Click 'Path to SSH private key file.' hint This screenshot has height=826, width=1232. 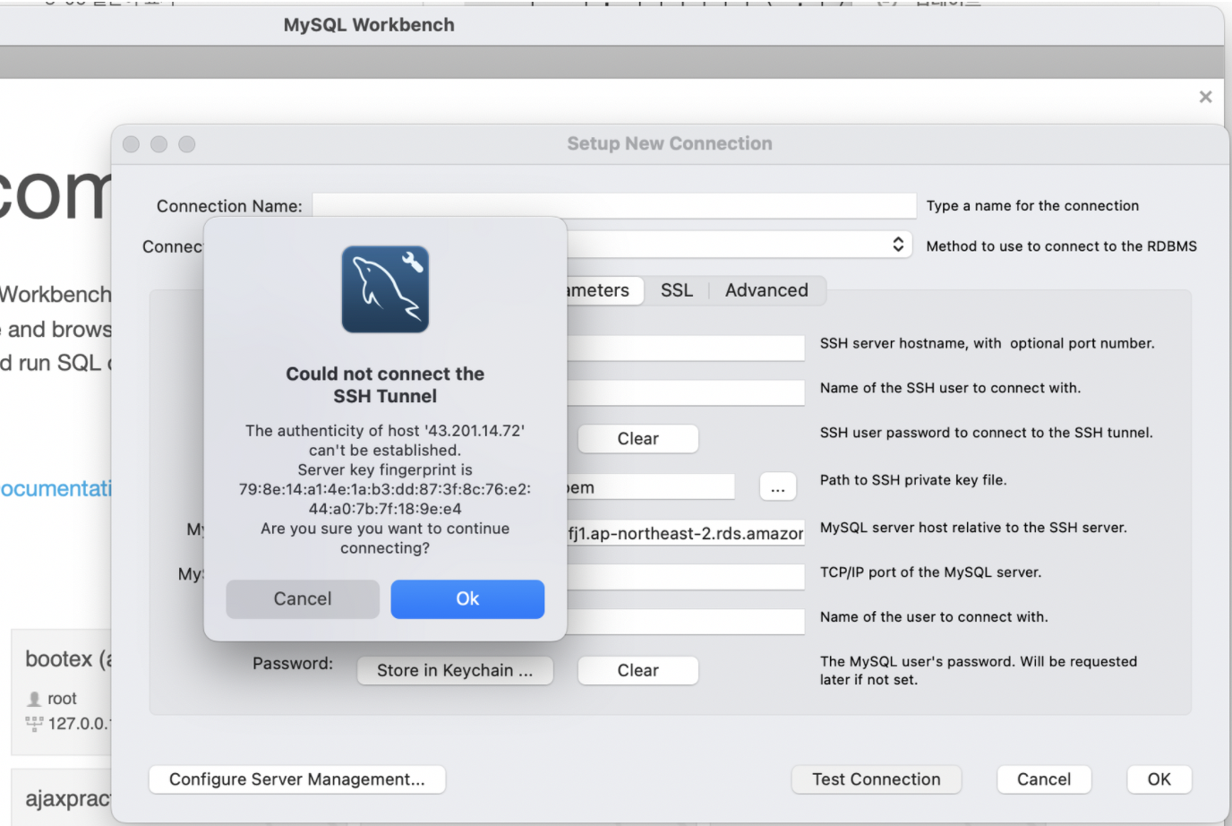pyautogui.click(x=913, y=480)
